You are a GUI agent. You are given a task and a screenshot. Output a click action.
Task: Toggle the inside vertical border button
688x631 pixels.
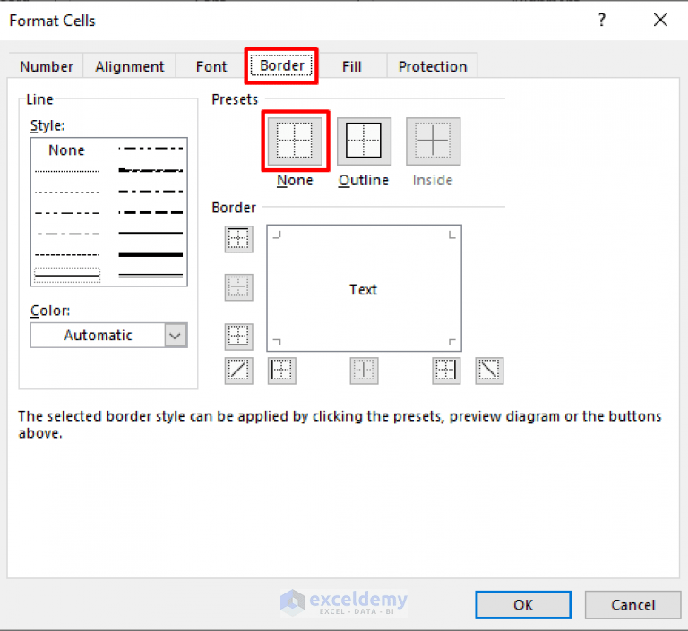coord(364,371)
